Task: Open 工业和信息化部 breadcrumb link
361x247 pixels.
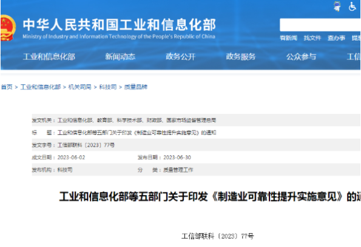Action: pyautogui.click(x=41, y=87)
